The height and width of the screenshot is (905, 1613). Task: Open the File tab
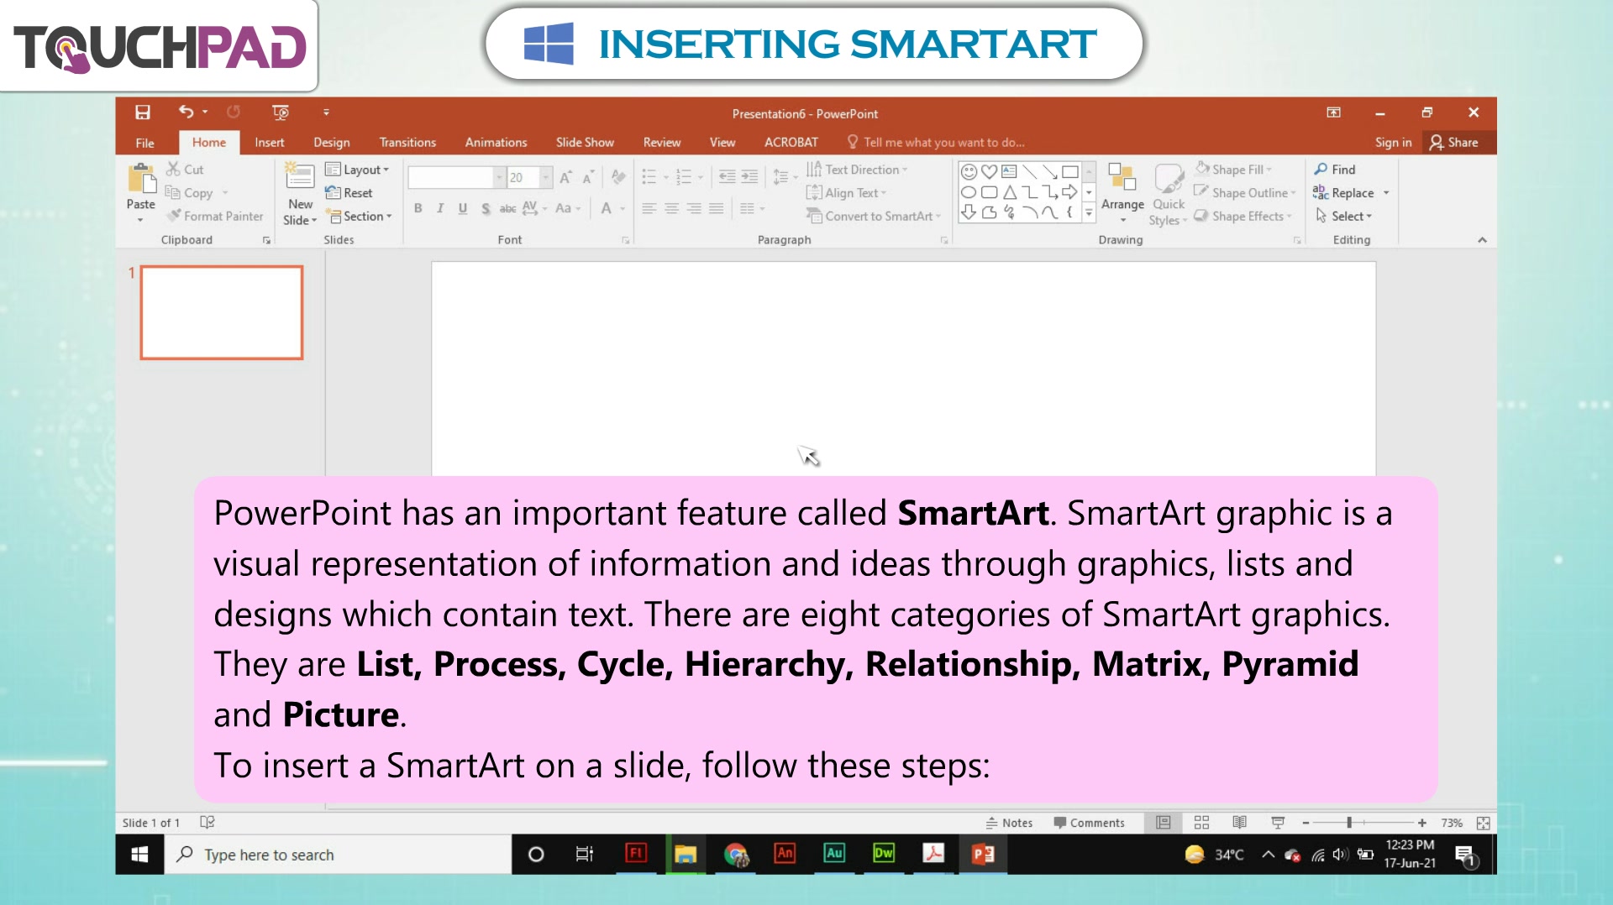[145, 143]
